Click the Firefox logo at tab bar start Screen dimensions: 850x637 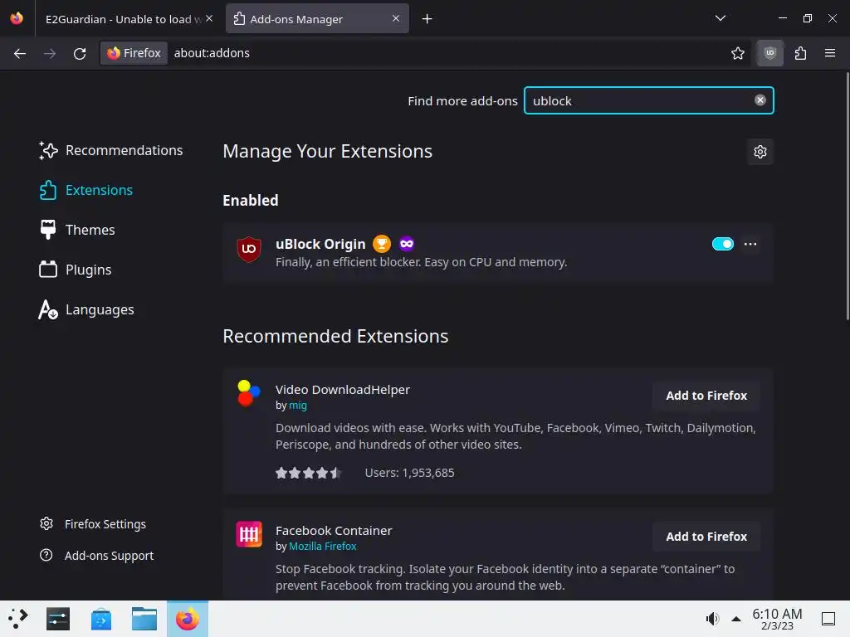pyautogui.click(x=17, y=18)
